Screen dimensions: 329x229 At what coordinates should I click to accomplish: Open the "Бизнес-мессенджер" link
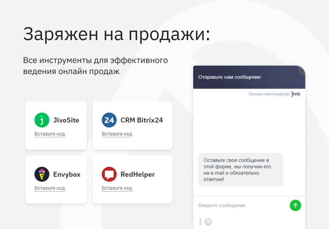click(269, 94)
